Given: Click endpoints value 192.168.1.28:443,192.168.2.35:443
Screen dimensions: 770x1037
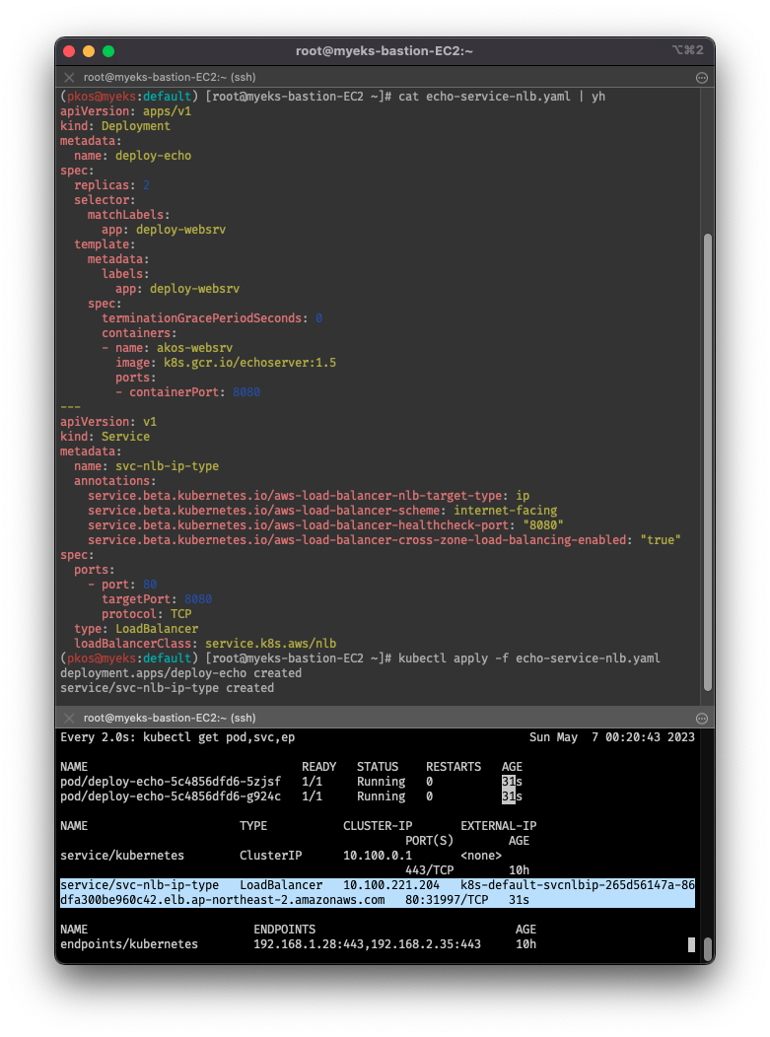Looking at the screenshot, I should click(x=367, y=944).
